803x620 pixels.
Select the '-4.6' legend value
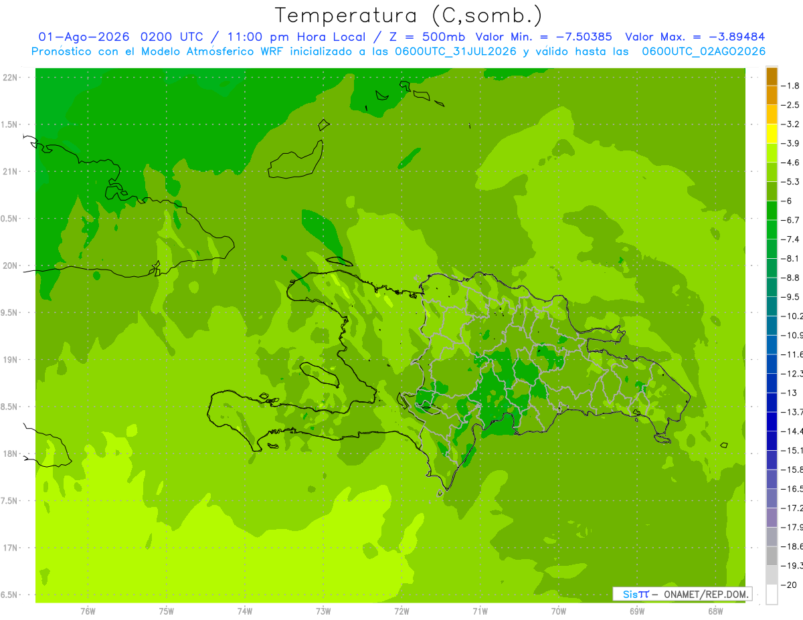tap(791, 163)
